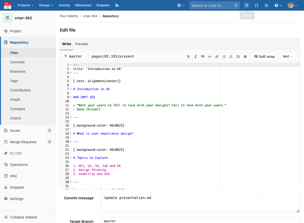Open Snippets in the left sidebar
This screenshot has width=304, height=223.
pyautogui.click(x=28, y=187)
